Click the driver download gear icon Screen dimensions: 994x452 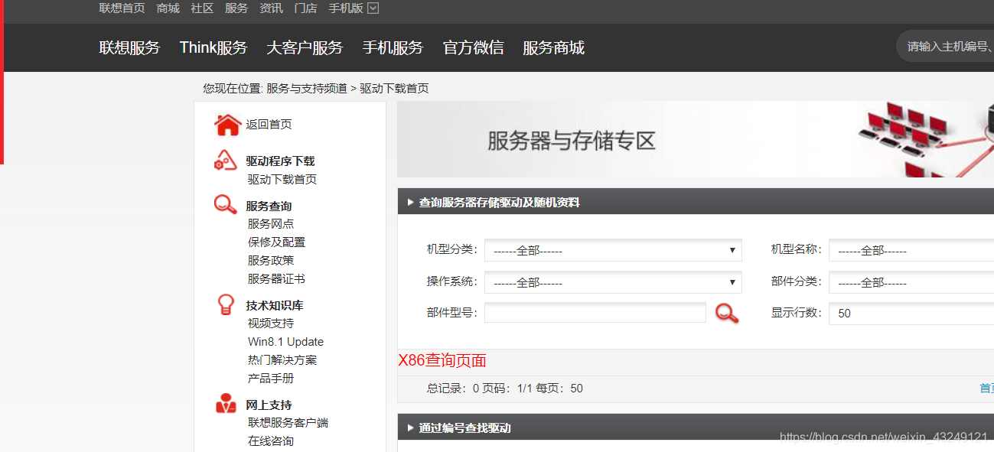click(225, 161)
